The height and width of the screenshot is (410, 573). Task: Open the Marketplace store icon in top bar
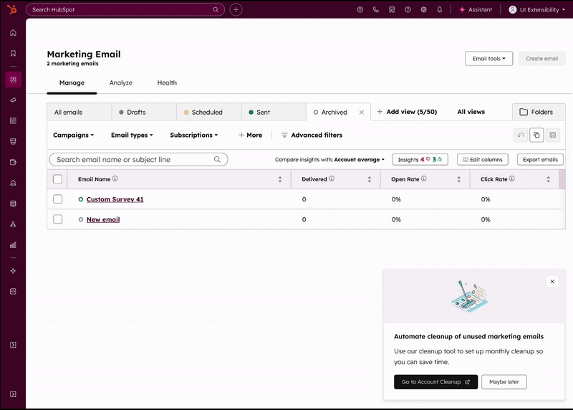pos(392,10)
